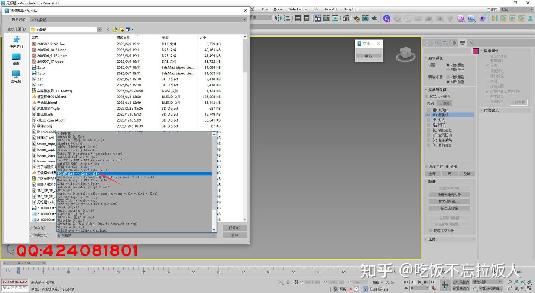Image resolution: width=535 pixels, height=293 pixels.
Task: Open This PC (此电脑) in sidebar
Action: (x=16, y=77)
